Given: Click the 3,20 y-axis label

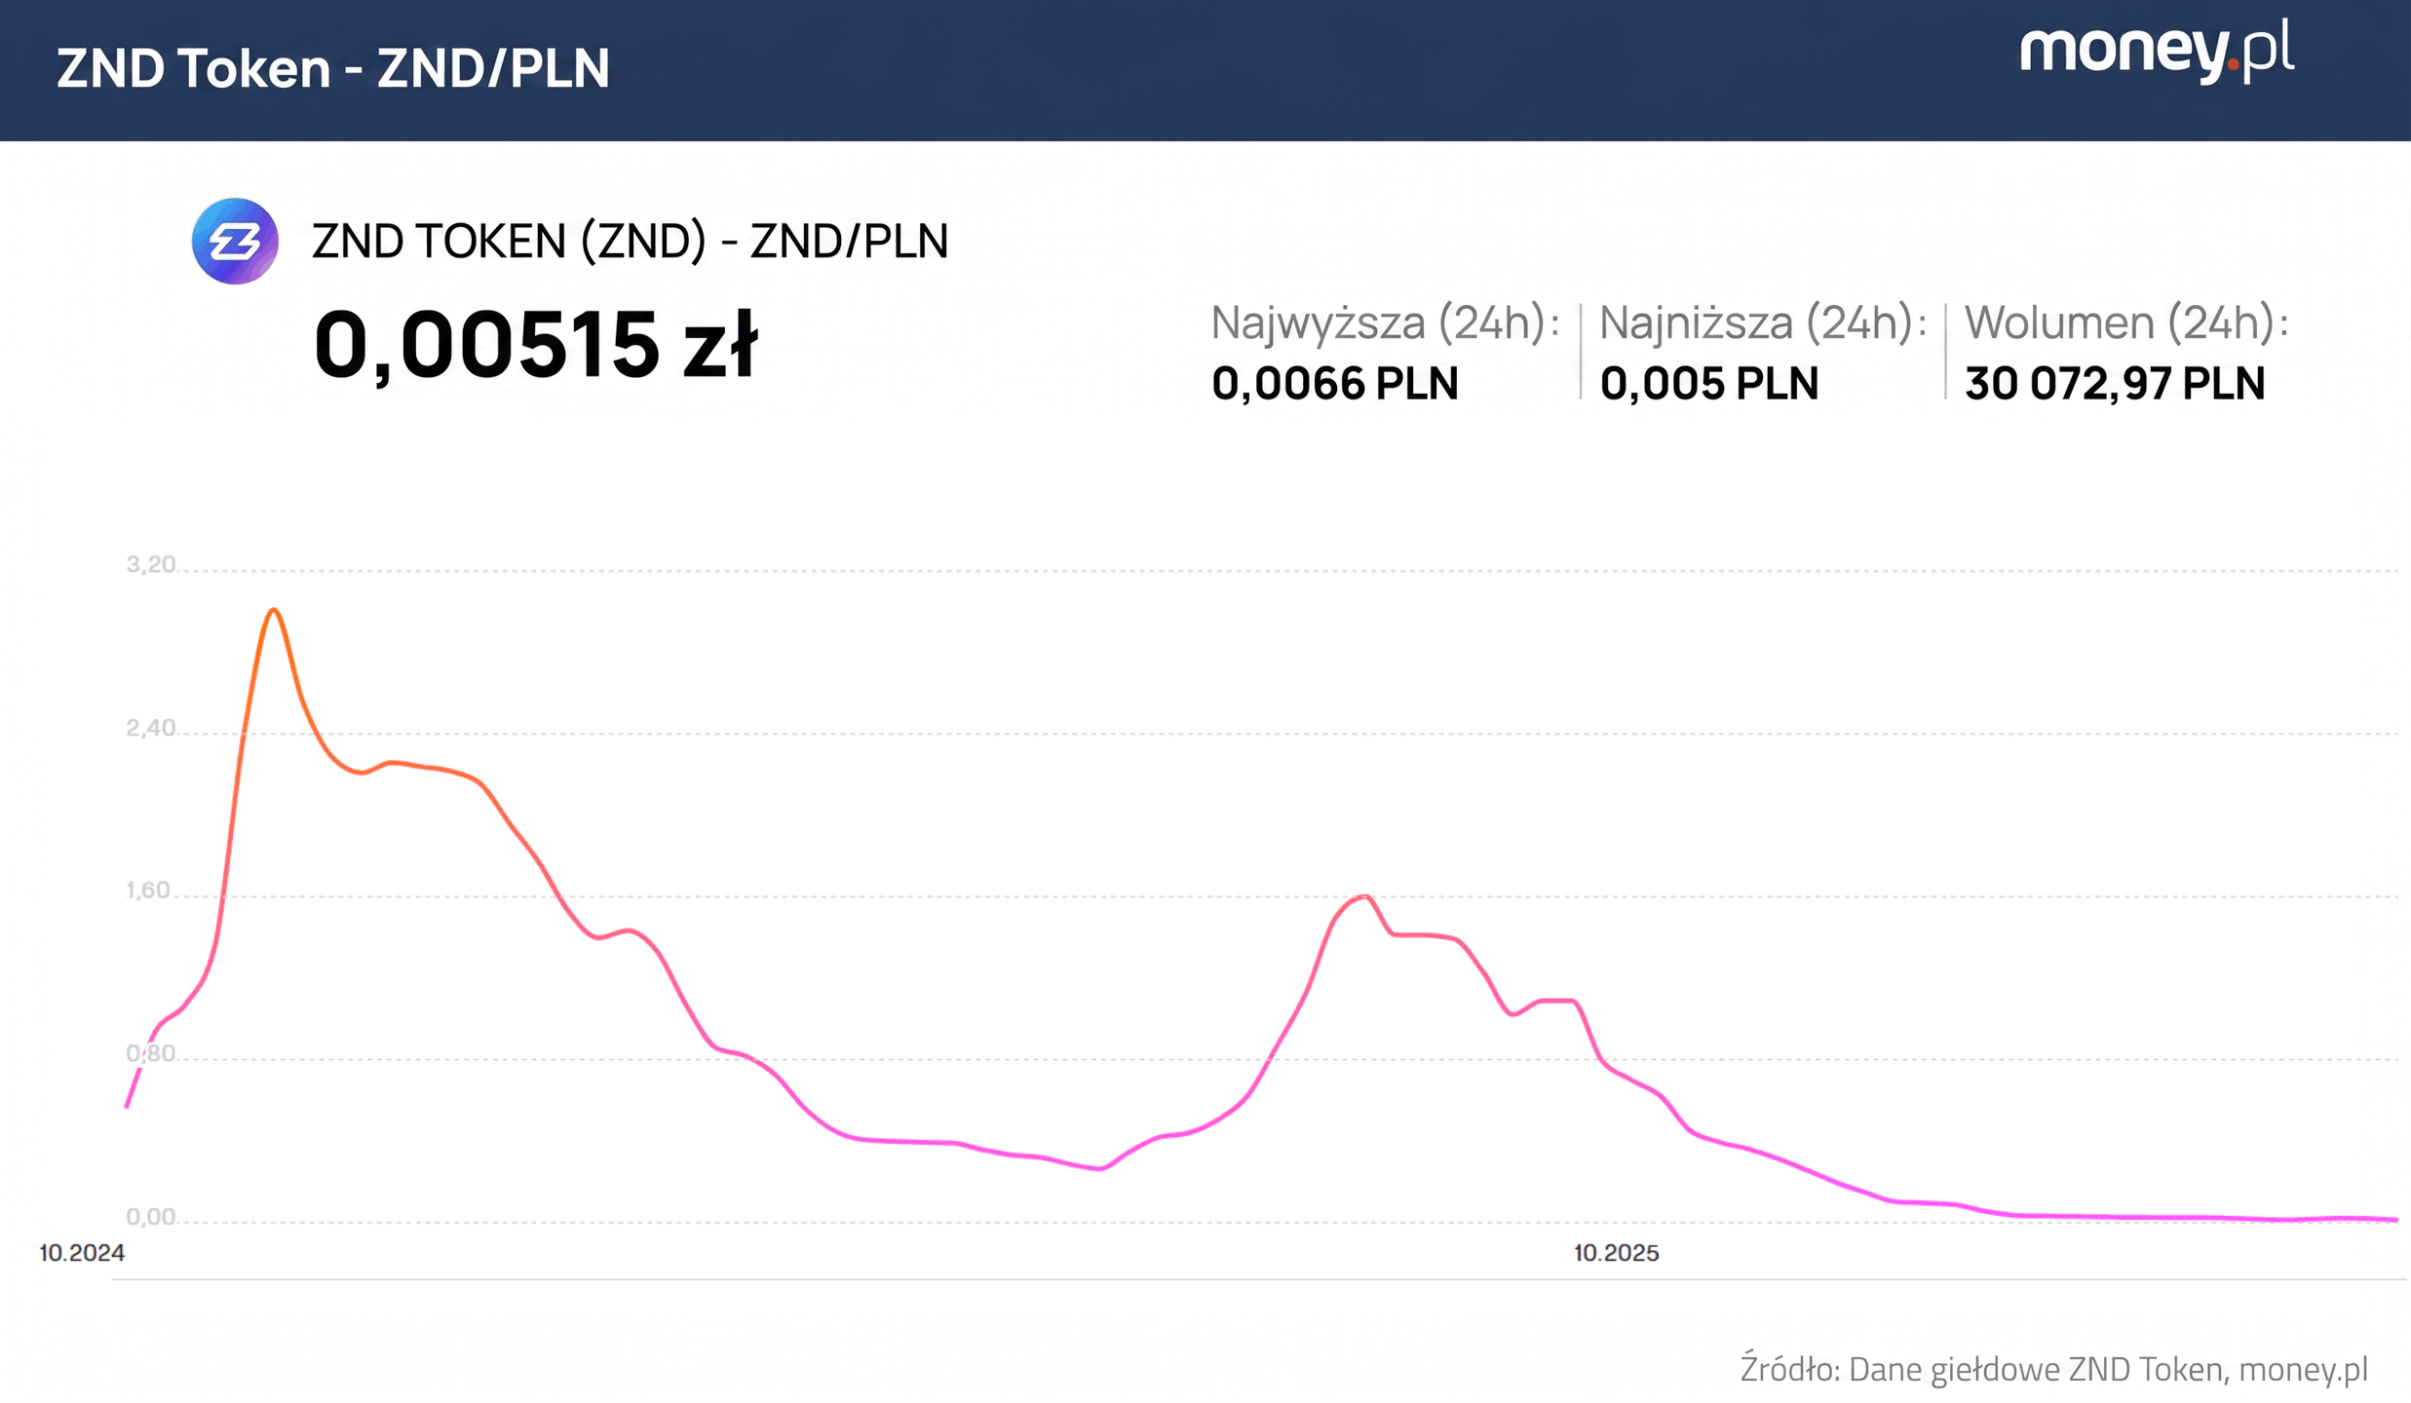Looking at the screenshot, I should [x=150, y=564].
